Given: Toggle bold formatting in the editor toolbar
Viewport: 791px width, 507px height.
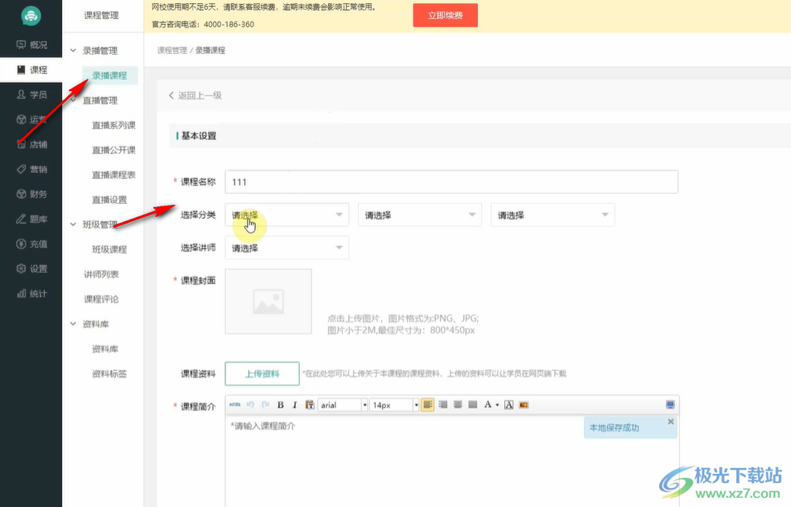Looking at the screenshot, I should pos(281,404).
